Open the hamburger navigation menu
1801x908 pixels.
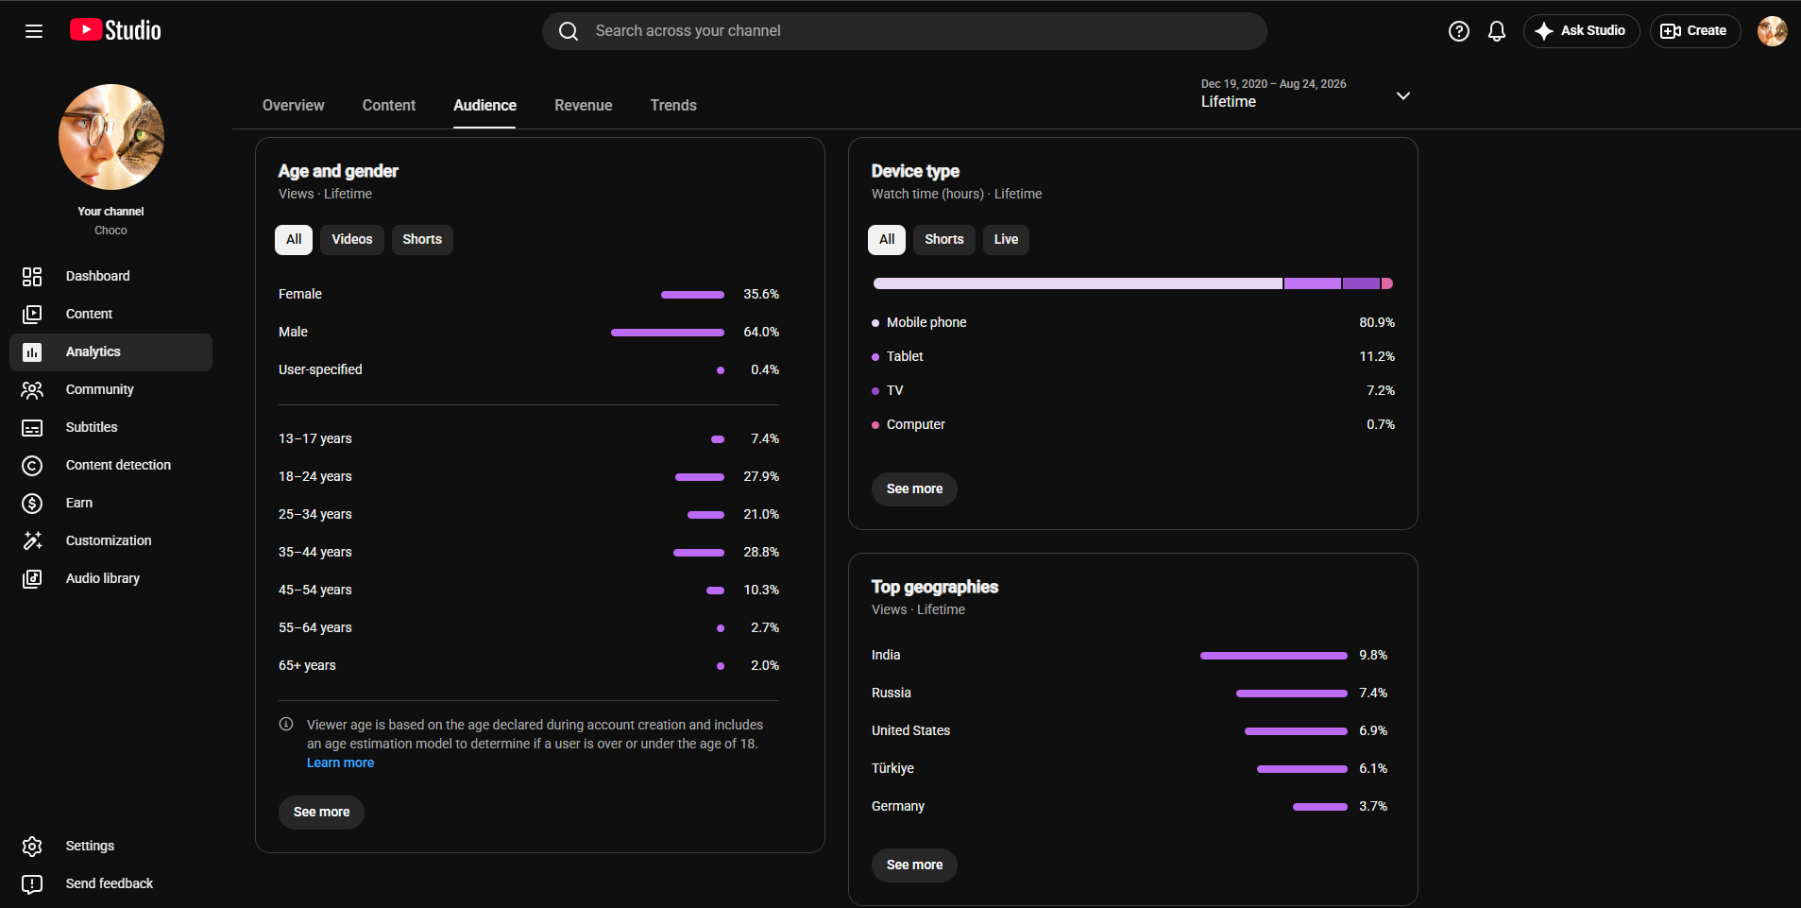click(34, 31)
